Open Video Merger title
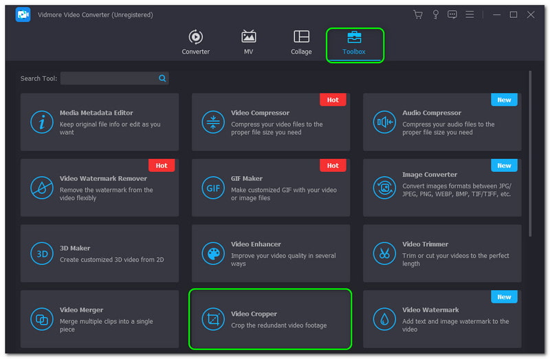 click(x=81, y=310)
